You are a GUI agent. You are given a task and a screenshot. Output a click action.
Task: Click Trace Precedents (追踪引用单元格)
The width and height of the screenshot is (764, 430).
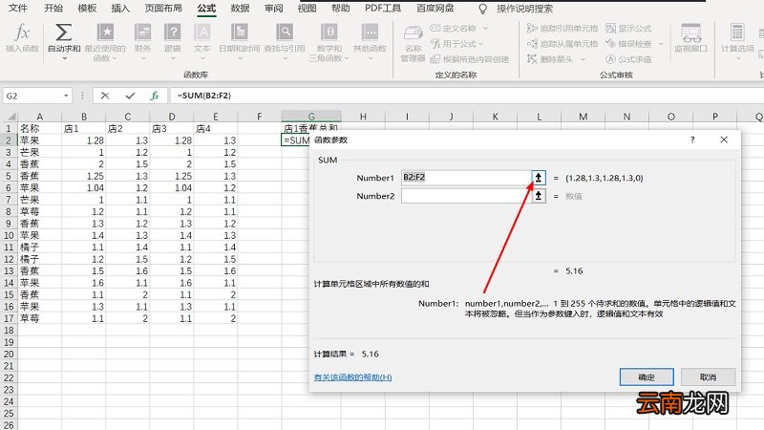562,29
